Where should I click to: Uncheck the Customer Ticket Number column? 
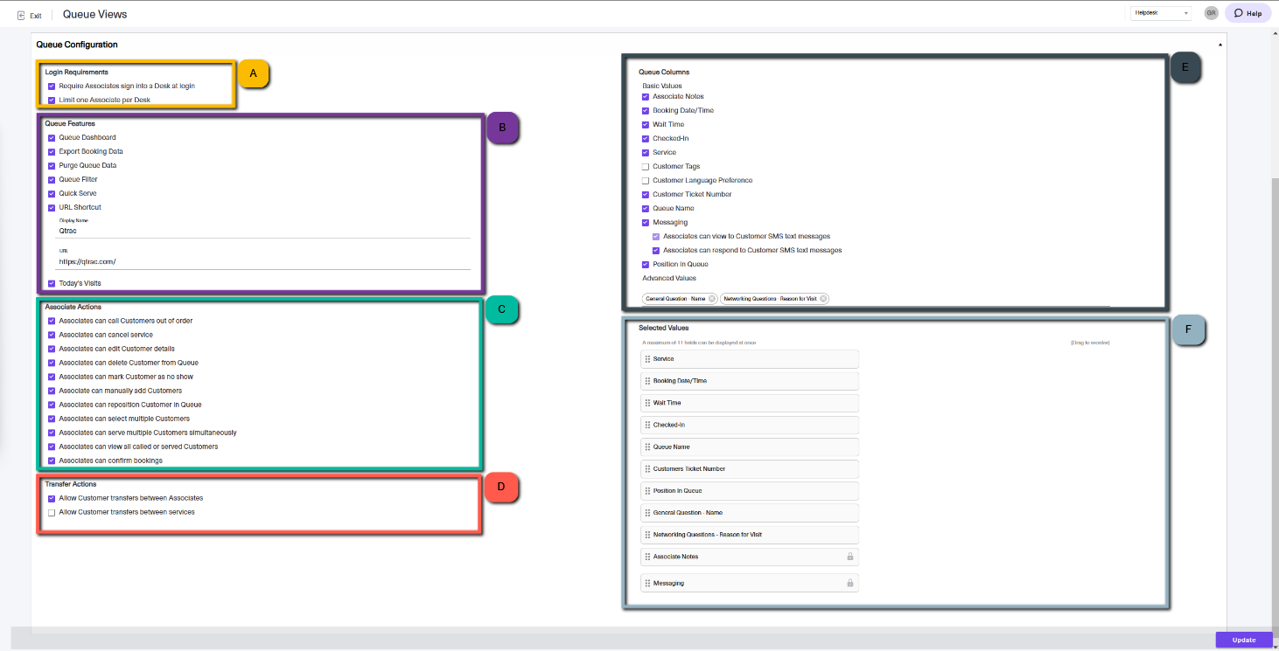[x=645, y=194]
